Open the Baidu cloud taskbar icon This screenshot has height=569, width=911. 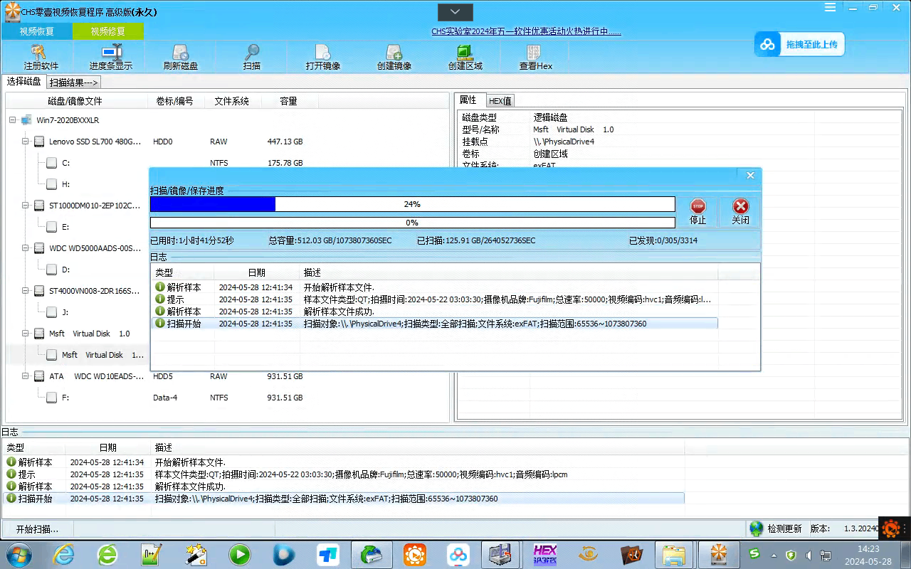click(458, 554)
